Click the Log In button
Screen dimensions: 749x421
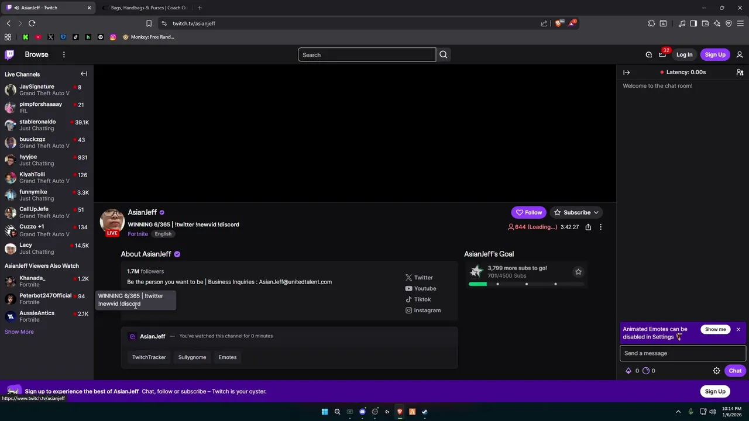click(684, 54)
